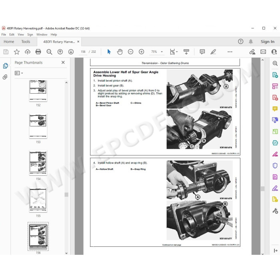Open the notifications bell

(251, 42)
